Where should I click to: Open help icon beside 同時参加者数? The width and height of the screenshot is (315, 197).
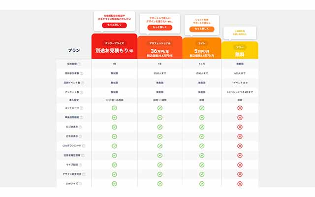81,73
